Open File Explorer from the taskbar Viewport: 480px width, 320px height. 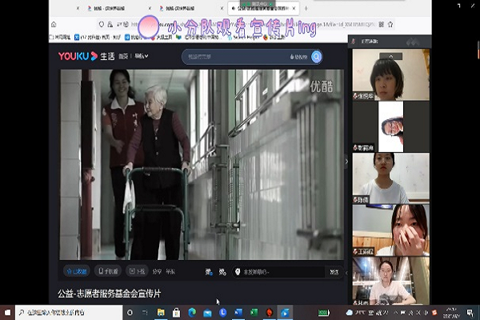tap(161, 312)
